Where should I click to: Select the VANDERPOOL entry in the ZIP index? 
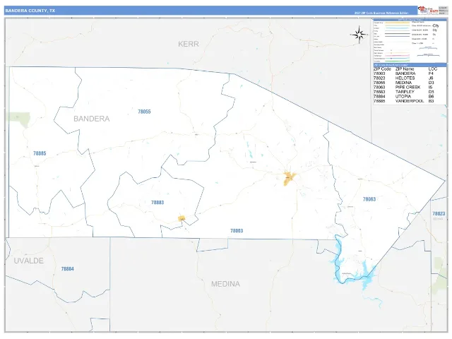click(x=410, y=101)
